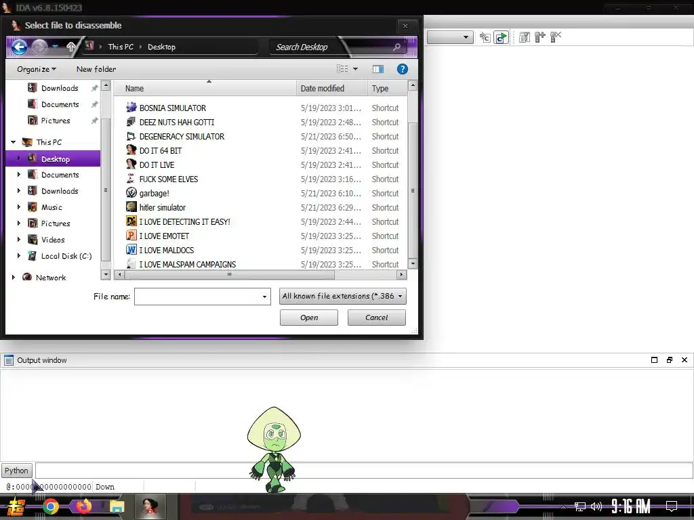The height and width of the screenshot is (520, 694).
Task: Open recent locations dropdown arrow
Action: [55, 47]
